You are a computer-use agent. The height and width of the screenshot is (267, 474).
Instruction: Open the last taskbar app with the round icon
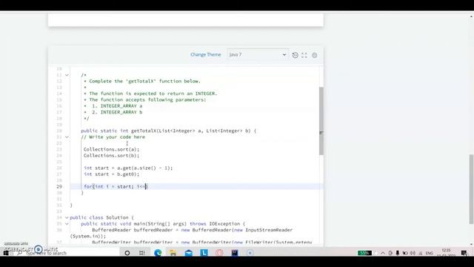[250, 253]
